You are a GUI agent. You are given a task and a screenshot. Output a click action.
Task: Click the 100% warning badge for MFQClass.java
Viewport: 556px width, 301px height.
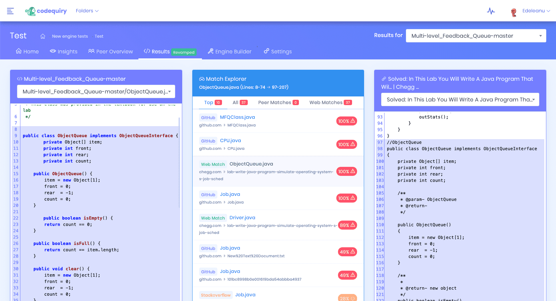[x=346, y=121]
